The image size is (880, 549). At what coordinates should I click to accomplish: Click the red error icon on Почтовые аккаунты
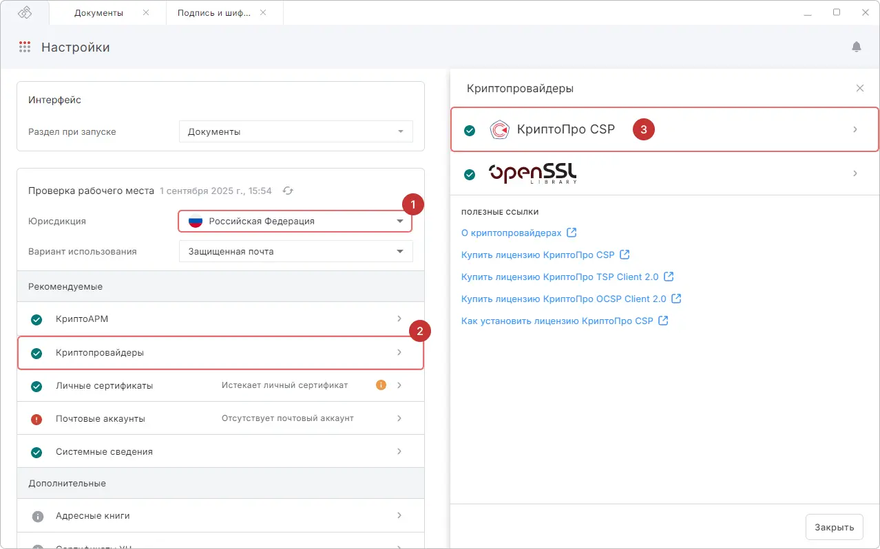[x=36, y=418]
